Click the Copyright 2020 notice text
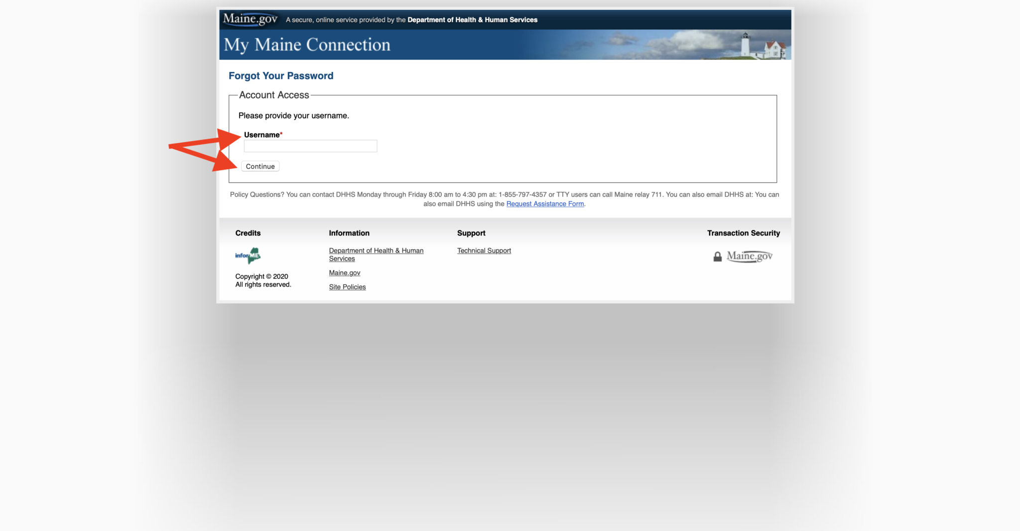Image resolution: width=1020 pixels, height=531 pixels. click(261, 276)
